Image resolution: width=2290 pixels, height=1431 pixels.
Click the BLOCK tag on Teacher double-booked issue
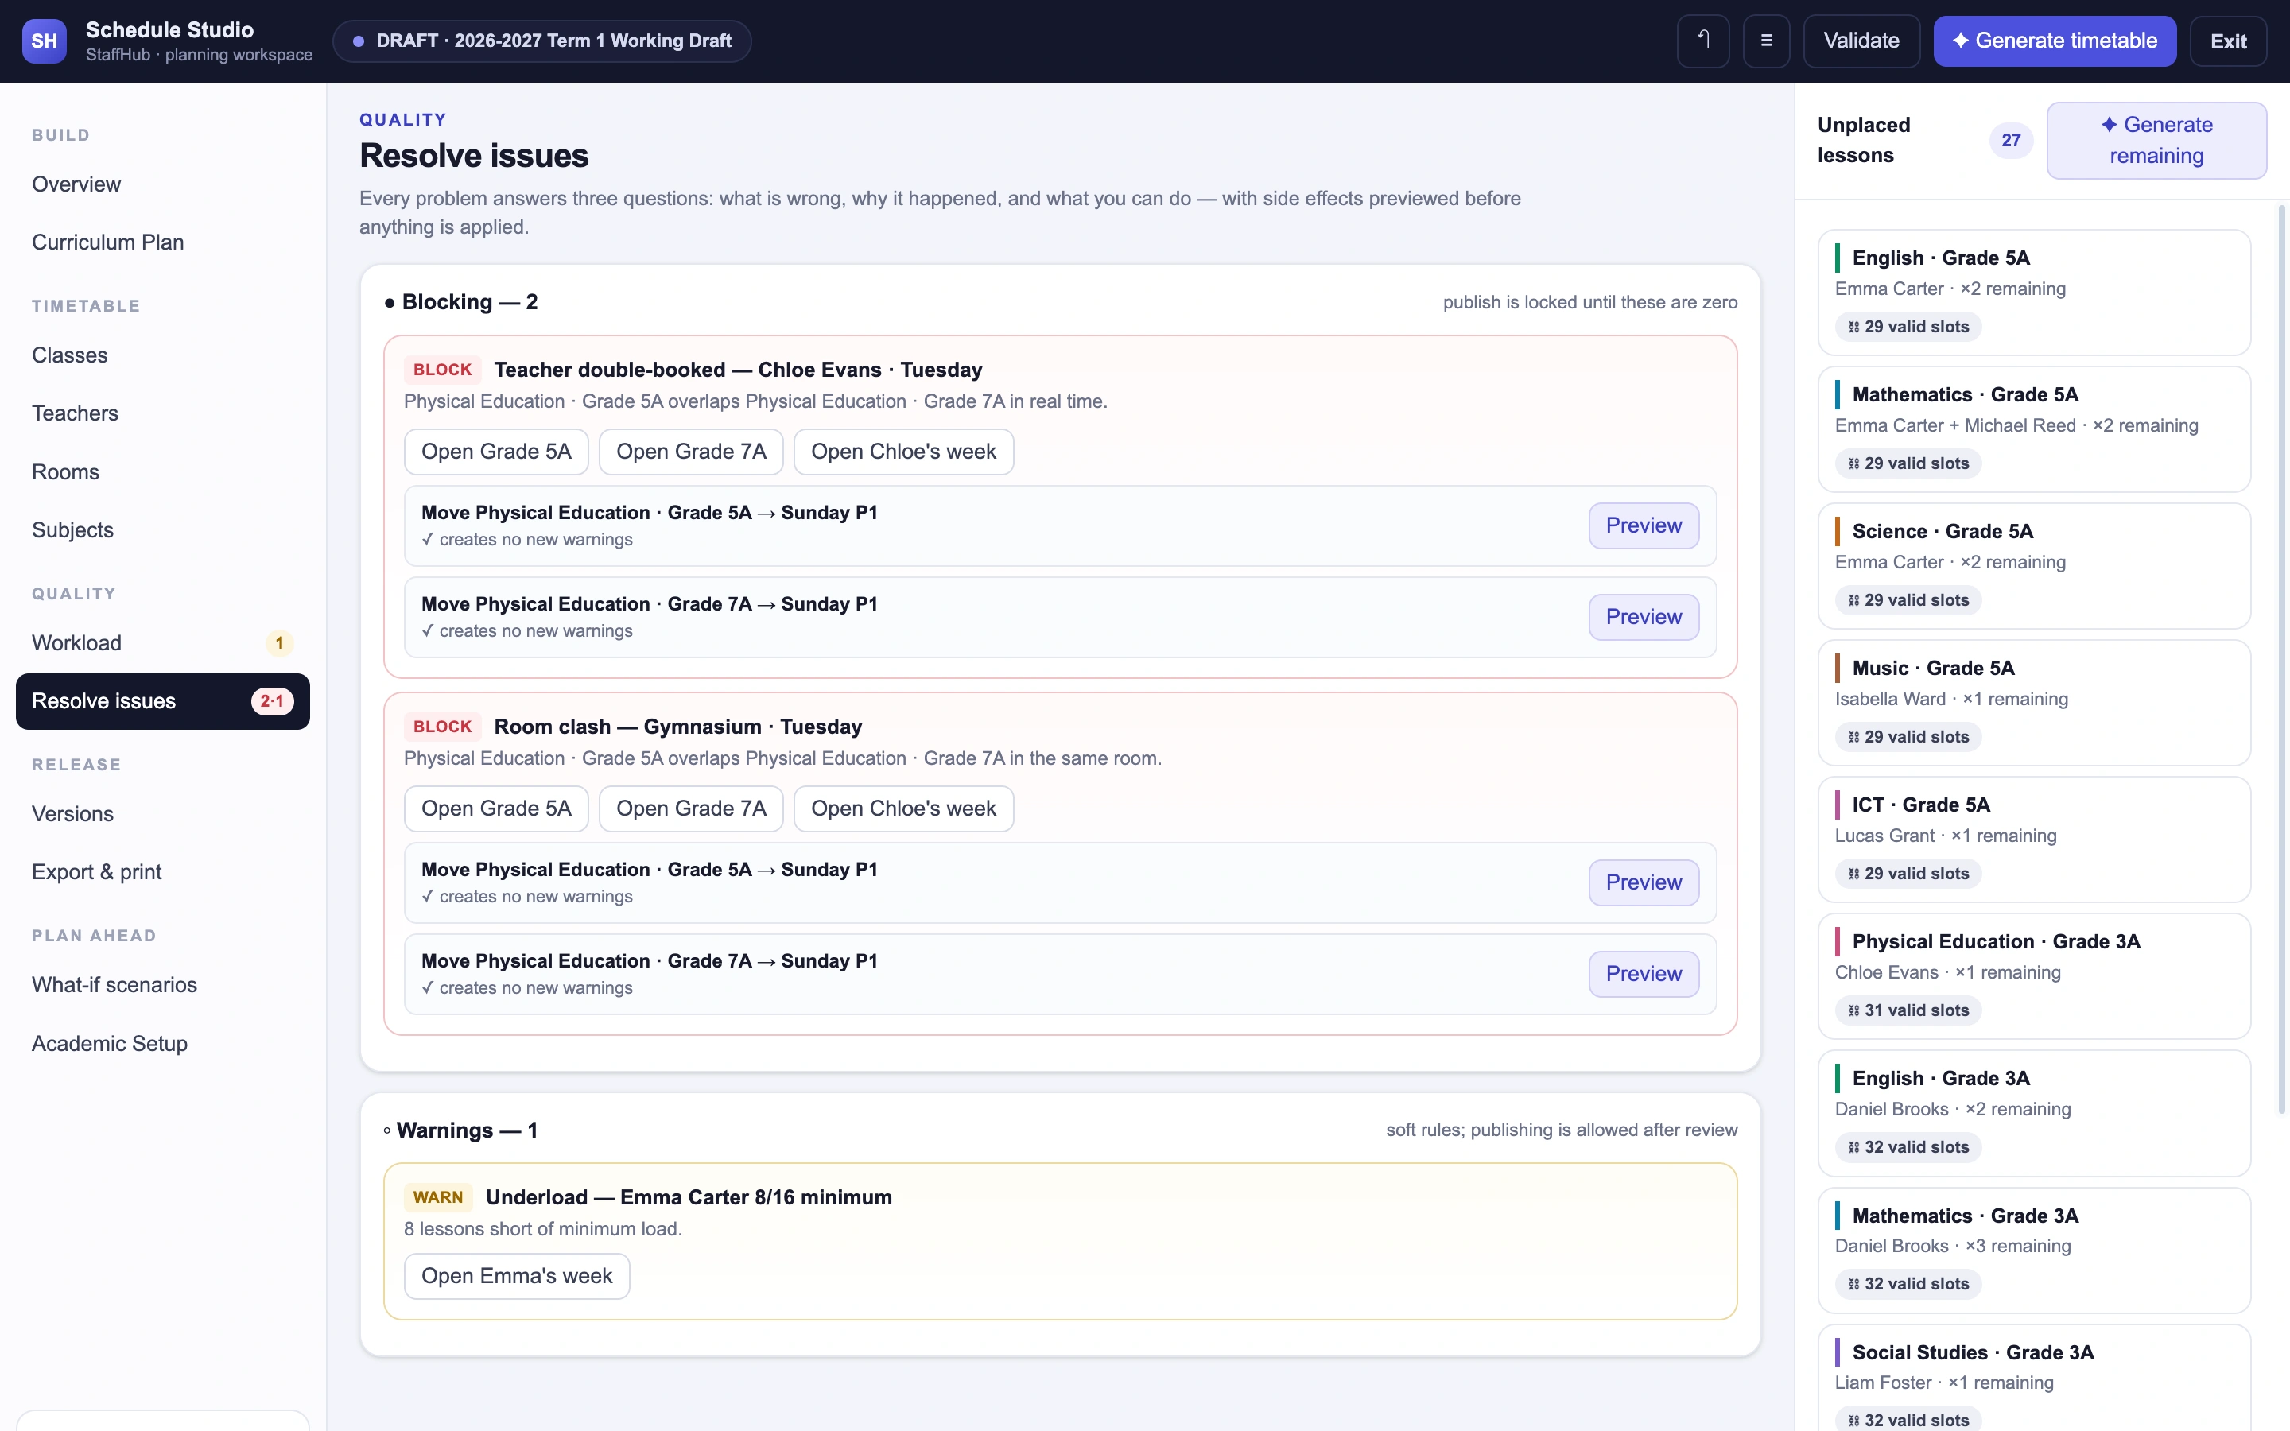pos(442,369)
